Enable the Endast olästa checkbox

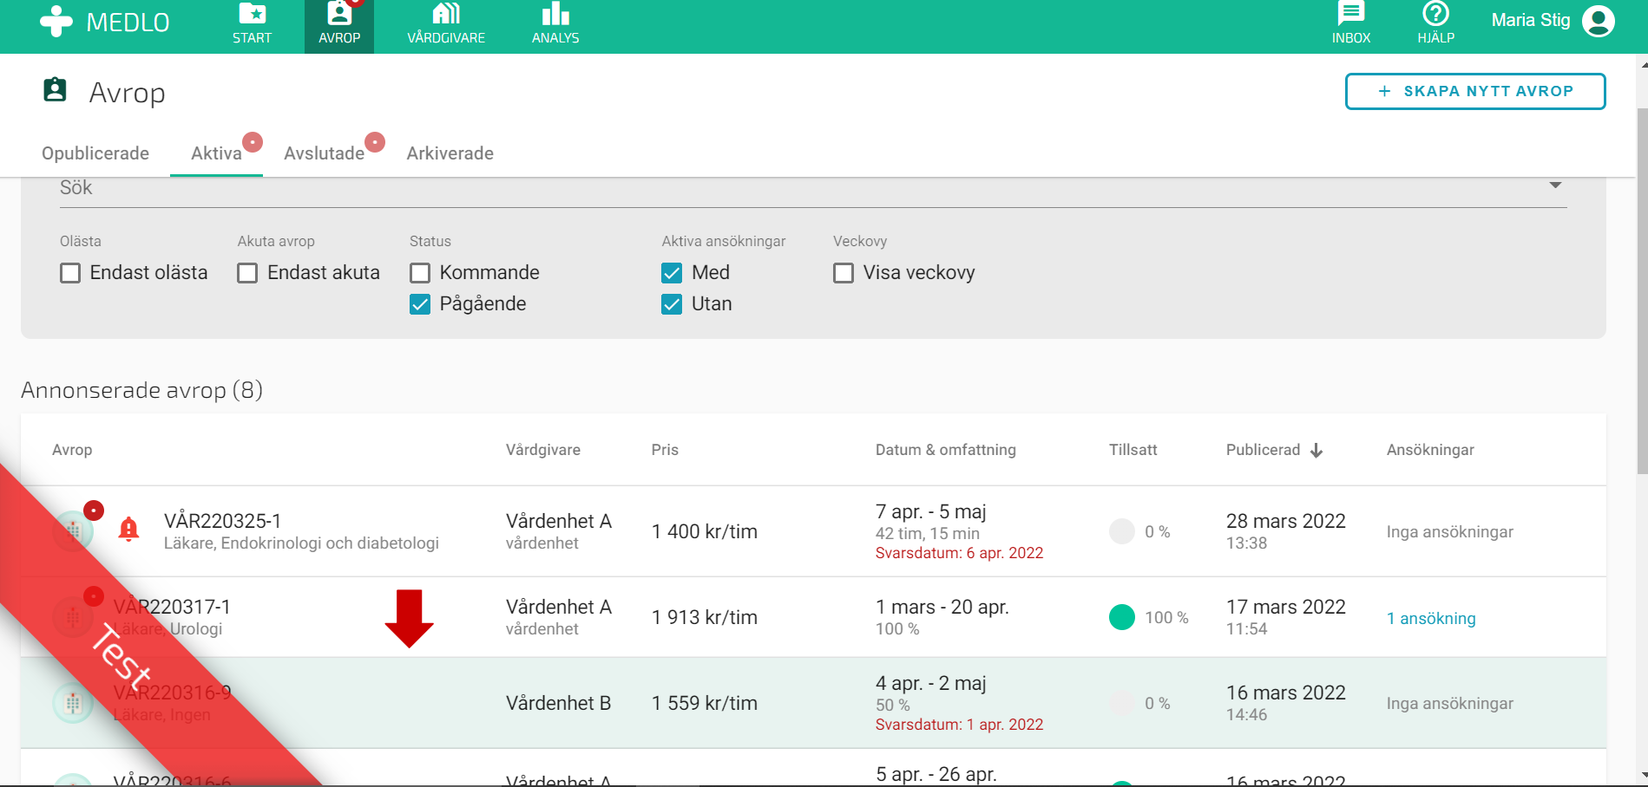[x=70, y=273]
